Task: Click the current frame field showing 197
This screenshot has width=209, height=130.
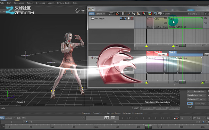Action: (102, 118)
